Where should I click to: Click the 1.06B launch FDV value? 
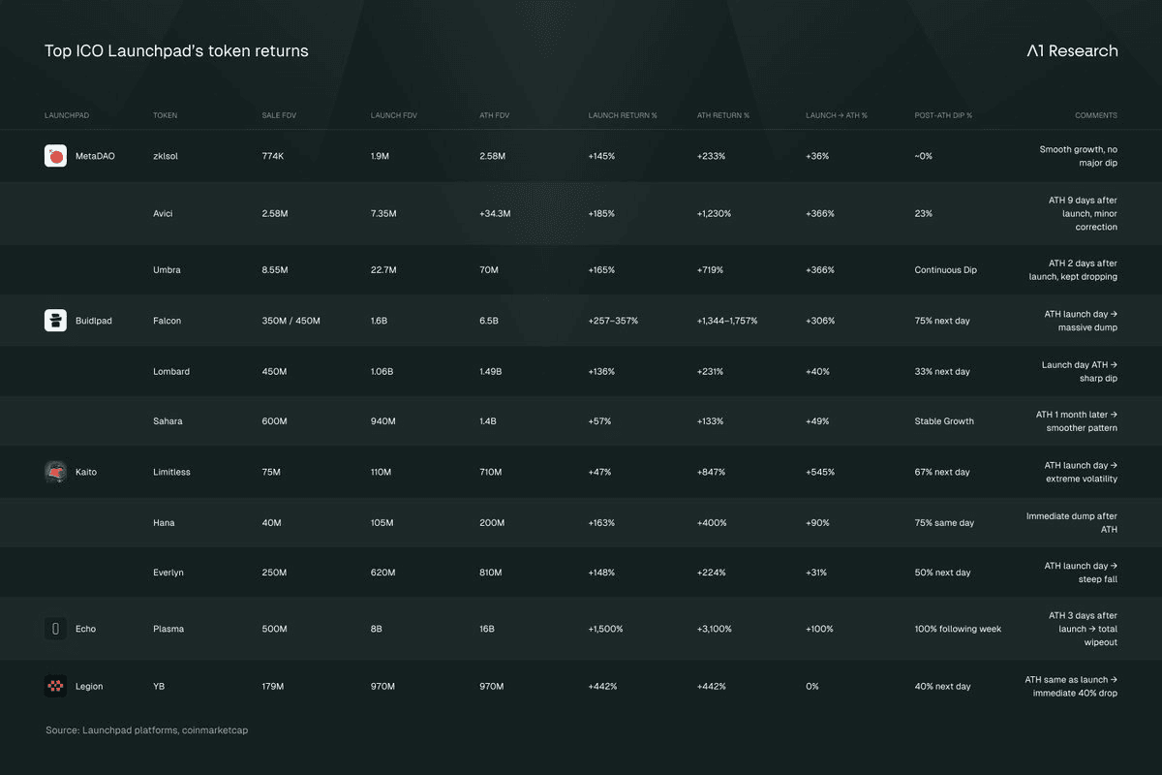click(x=382, y=371)
